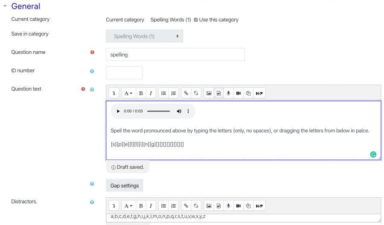Open Grammarly icon in question text area
384x225 pixels.
(373, 154)
